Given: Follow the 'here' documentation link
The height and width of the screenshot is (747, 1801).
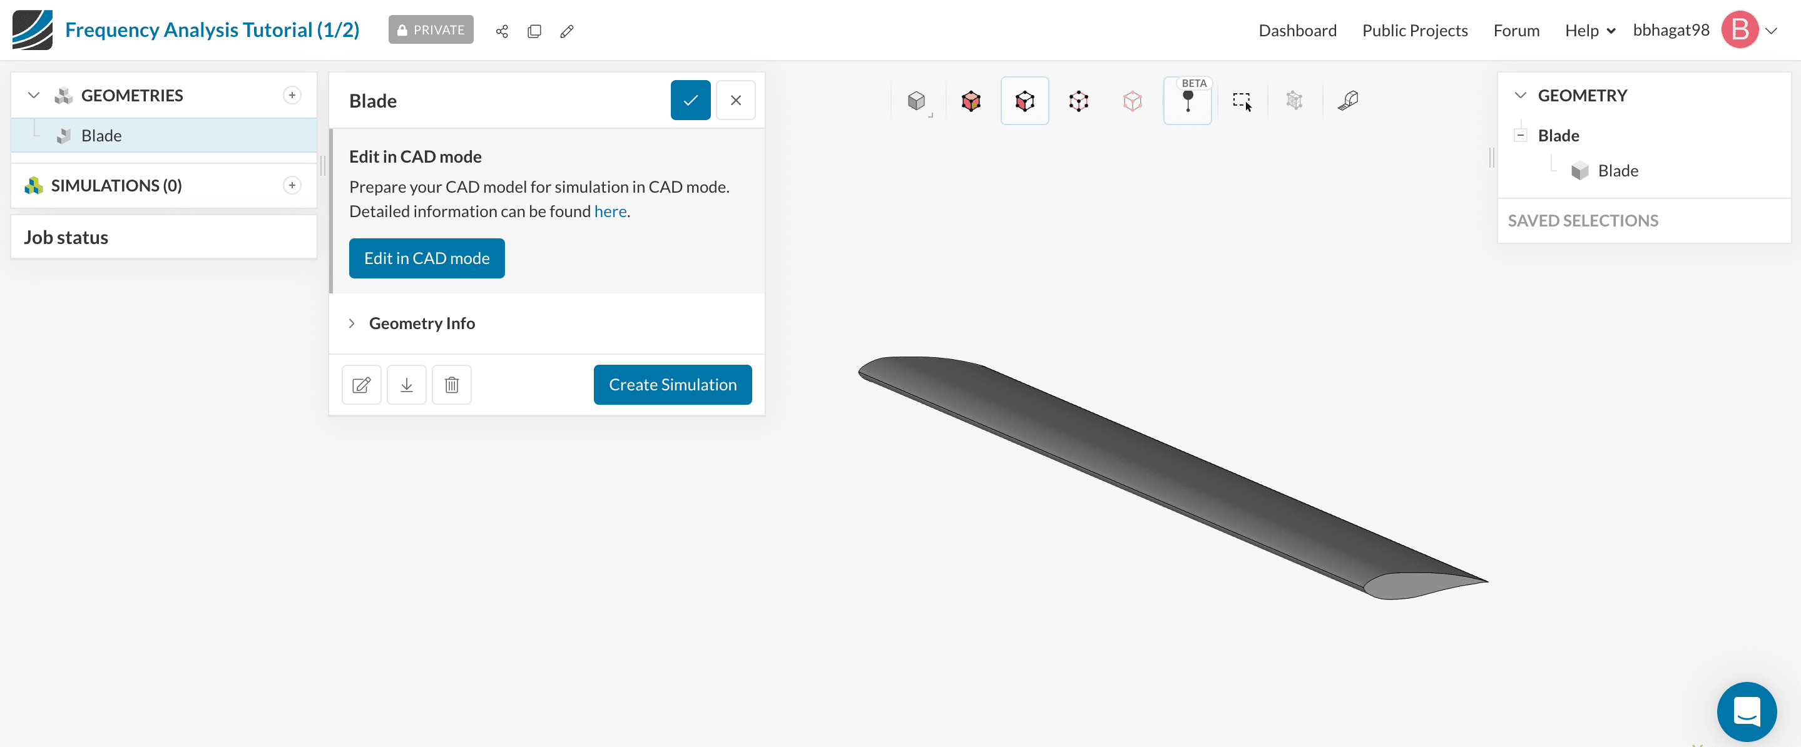Looking at the screenshot, I should 610,211.
